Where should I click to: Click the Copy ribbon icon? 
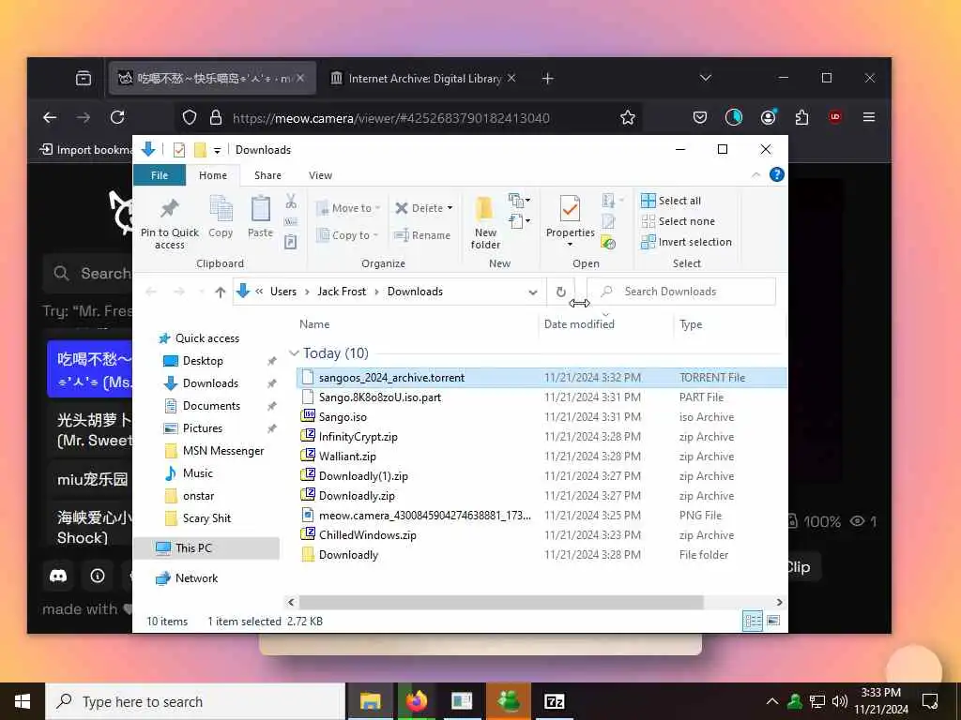pyautogui.click(x=221, y=209)
